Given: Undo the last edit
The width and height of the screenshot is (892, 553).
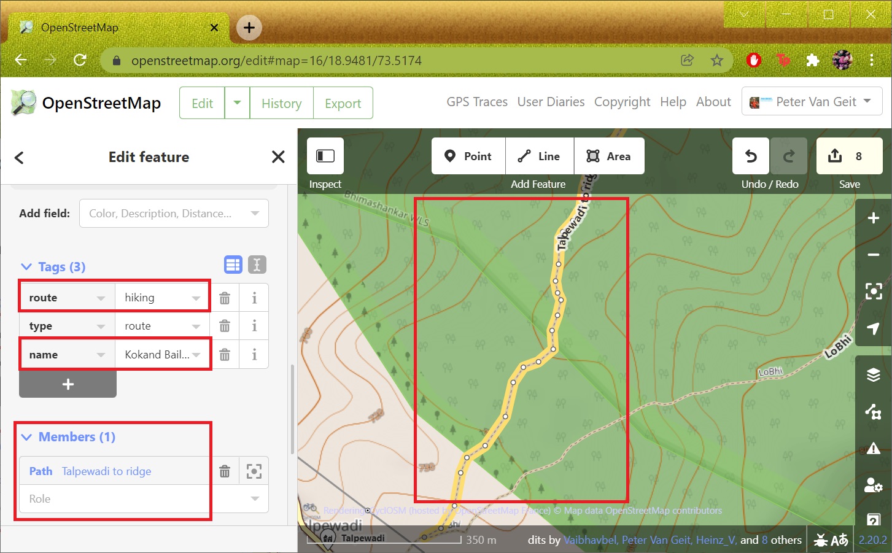Looking at the screenshot, I should click(751, 156).
